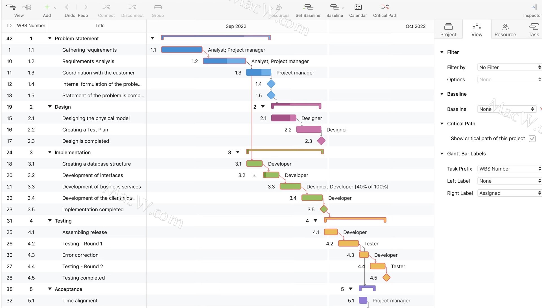Select the Design is completed milestone diamond

click(321, 141)
